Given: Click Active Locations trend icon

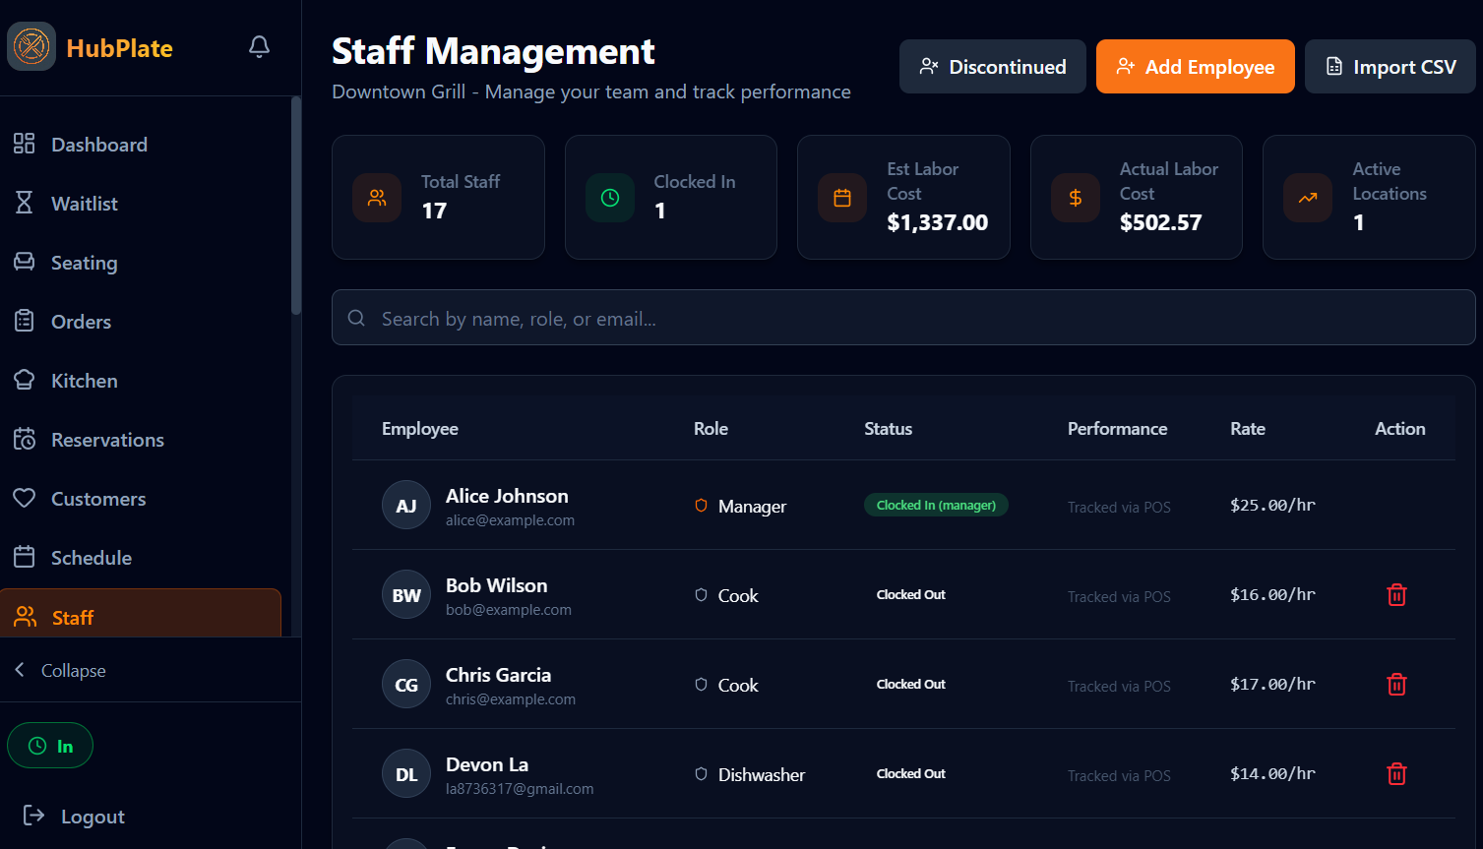Looking at the screenshot, I should click(1308, 198).
